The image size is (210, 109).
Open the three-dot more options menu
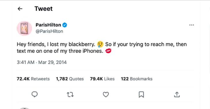coord(192,25)
